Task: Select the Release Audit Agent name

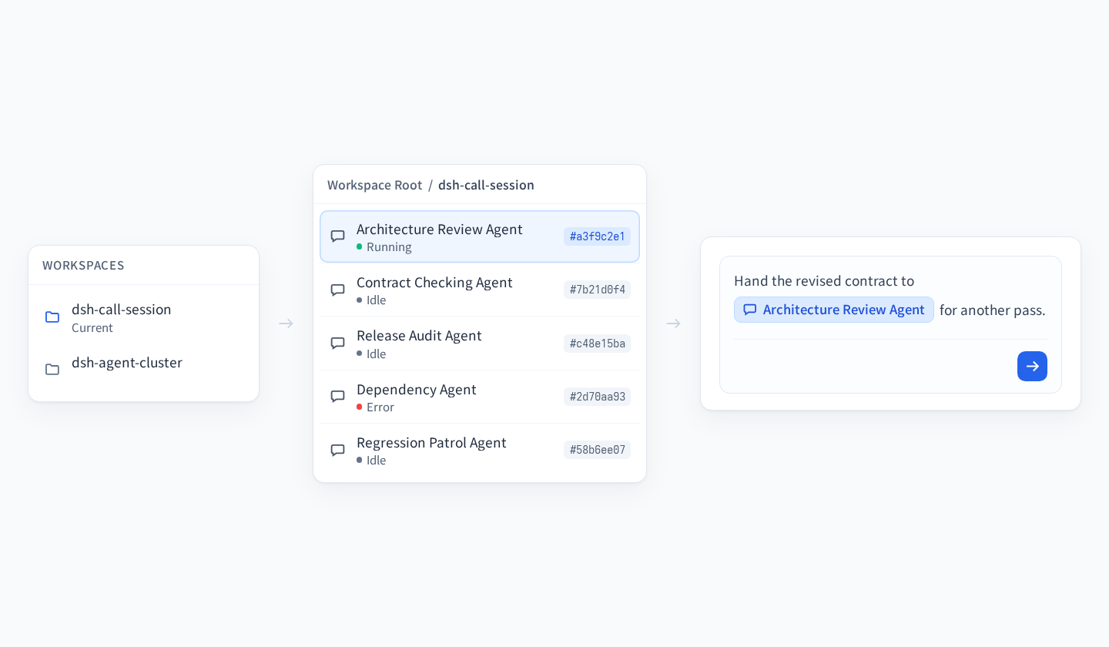Action: tap(419, 336)
